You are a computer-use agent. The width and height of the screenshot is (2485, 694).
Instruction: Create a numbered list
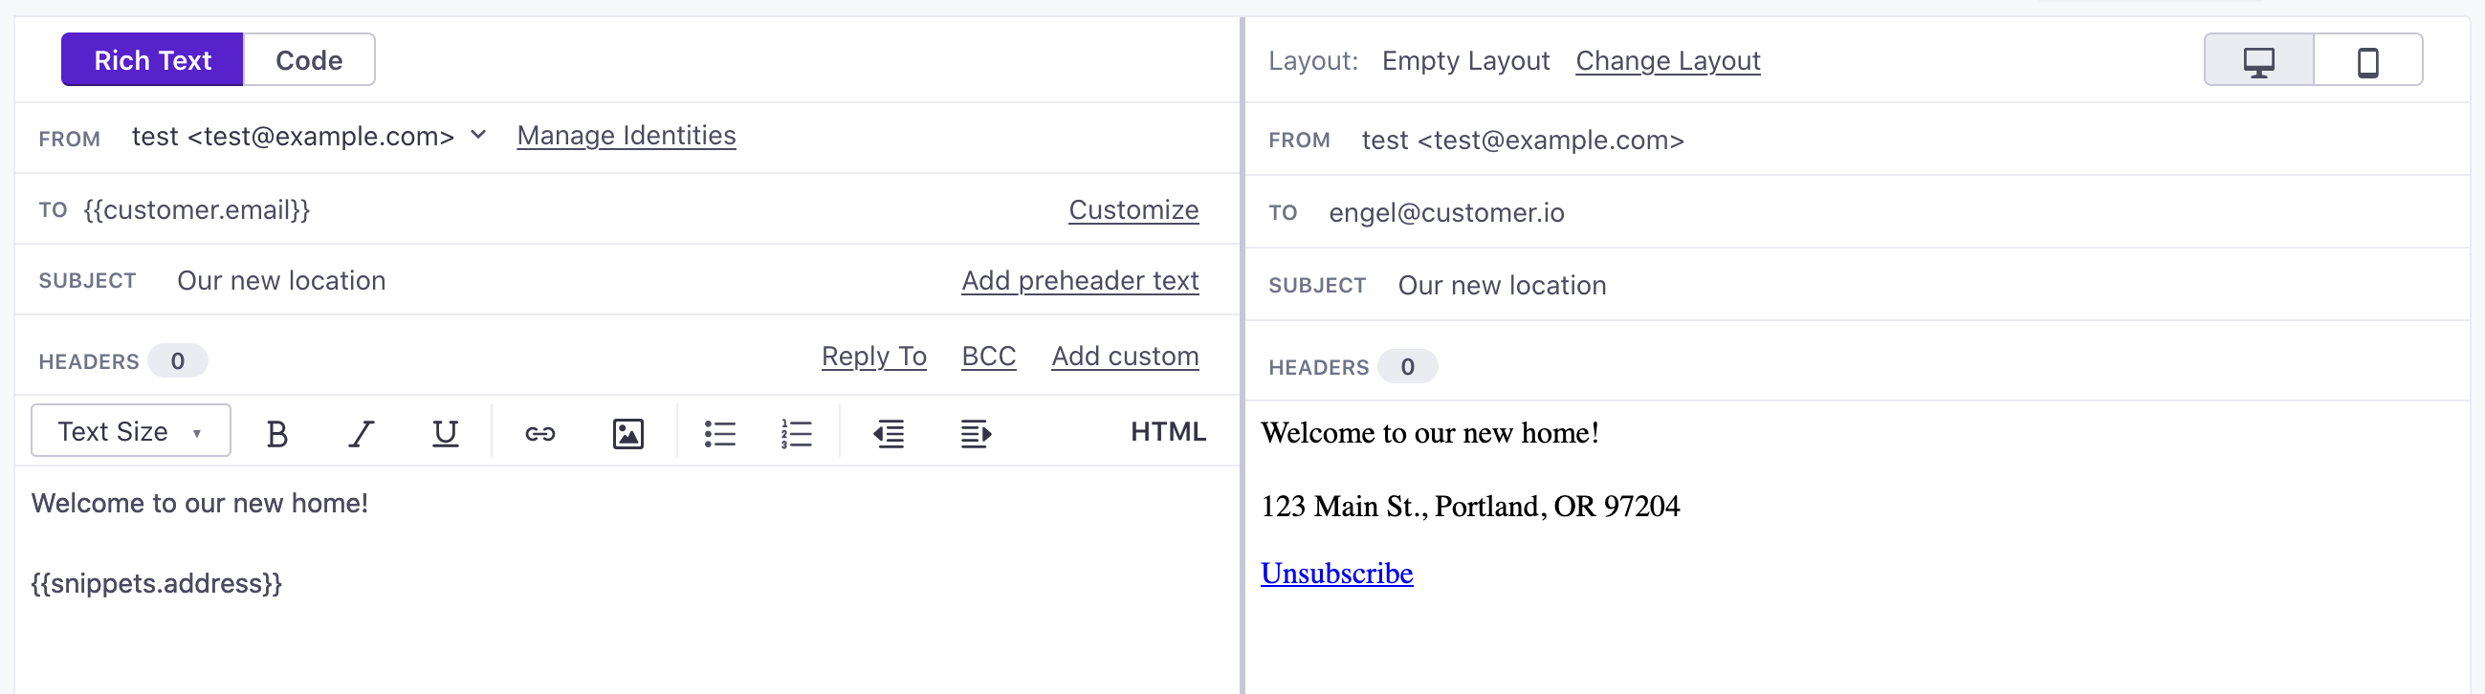pos(797,434)
